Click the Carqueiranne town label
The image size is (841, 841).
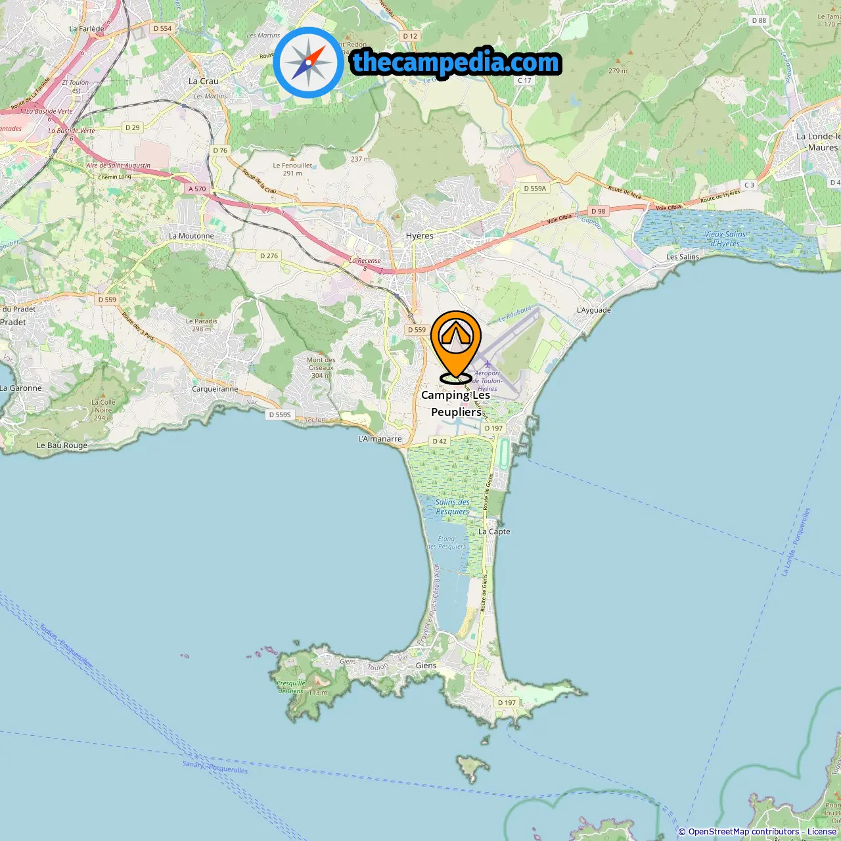point(215,389)
